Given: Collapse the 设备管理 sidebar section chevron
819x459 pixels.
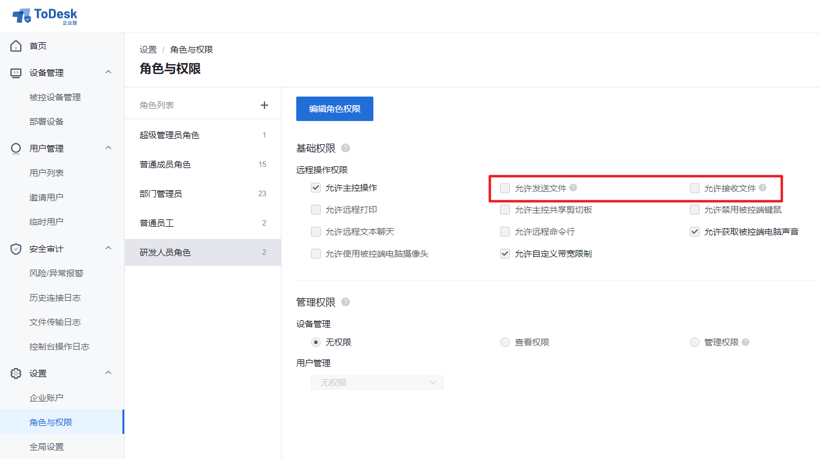Looking at the screenshot, I should tap(108, 72).
